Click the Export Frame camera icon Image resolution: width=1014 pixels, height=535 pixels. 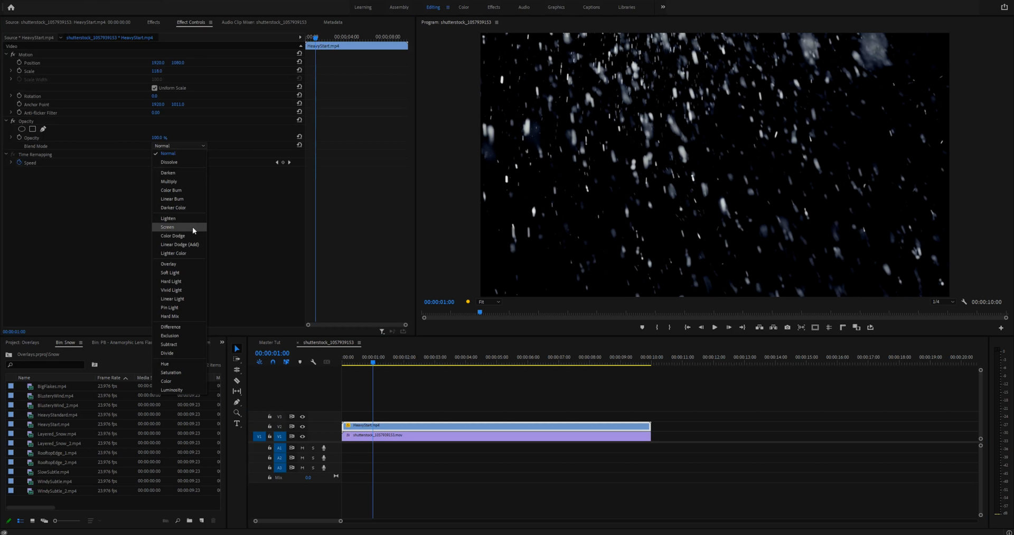coord(787,327)
